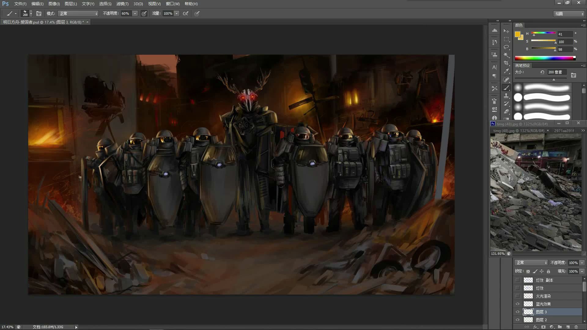Toggle pressure for size button
This screenshot has width=587, height=330.
[197, 13]
